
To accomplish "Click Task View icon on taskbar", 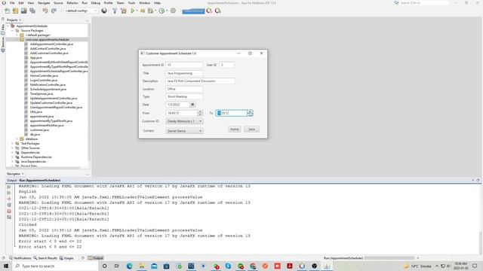I will point(117,266).
